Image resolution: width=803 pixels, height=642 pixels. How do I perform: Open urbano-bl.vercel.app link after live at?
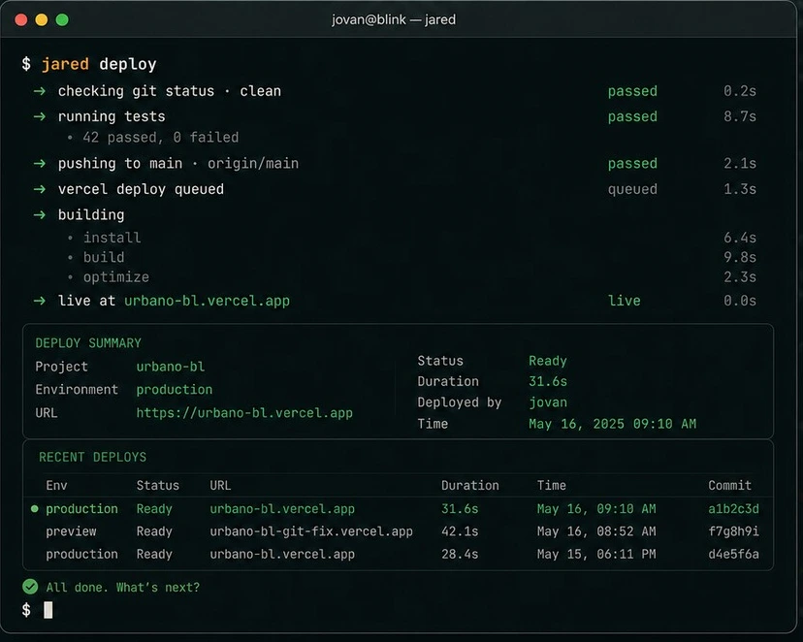coord(207,301)
